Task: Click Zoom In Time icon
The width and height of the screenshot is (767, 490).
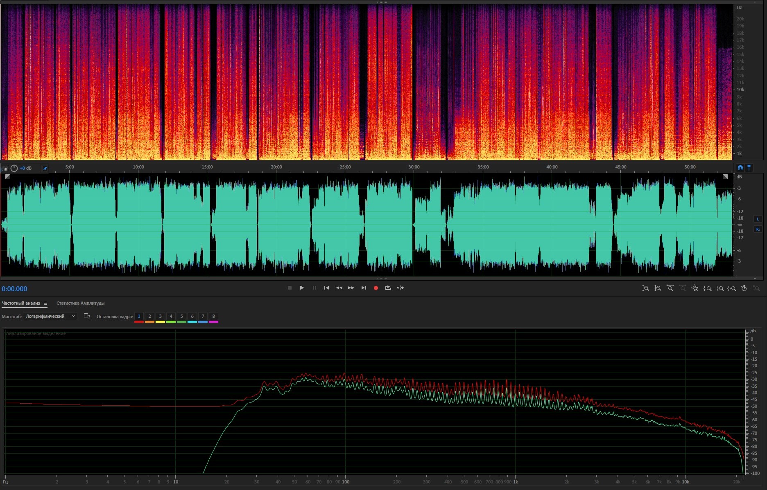Action: click(x=670, y=288)
